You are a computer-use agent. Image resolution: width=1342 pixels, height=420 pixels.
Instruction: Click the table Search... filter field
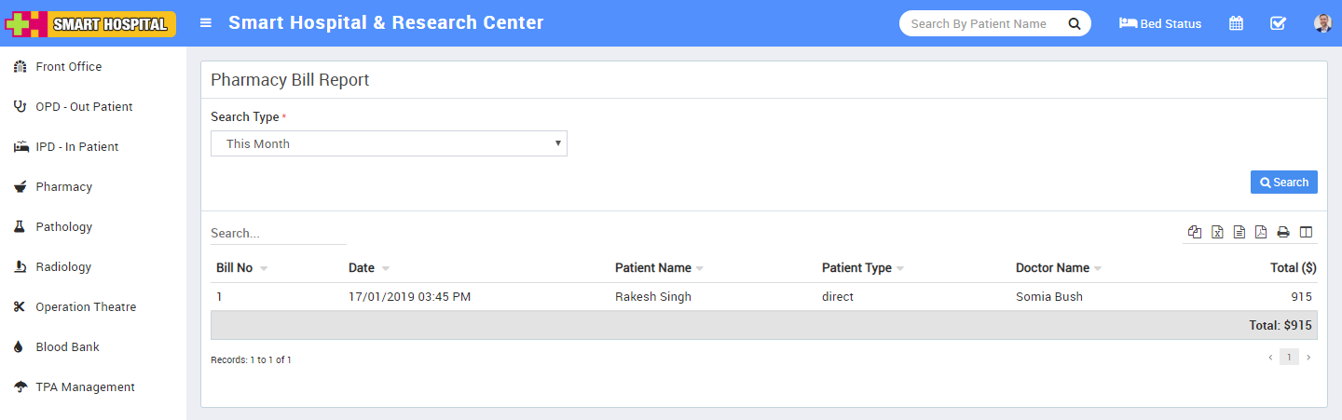click(278, 233)
